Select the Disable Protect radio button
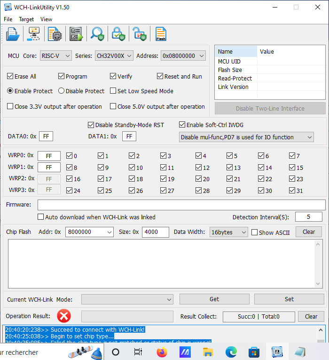 [x=62, y=91]
